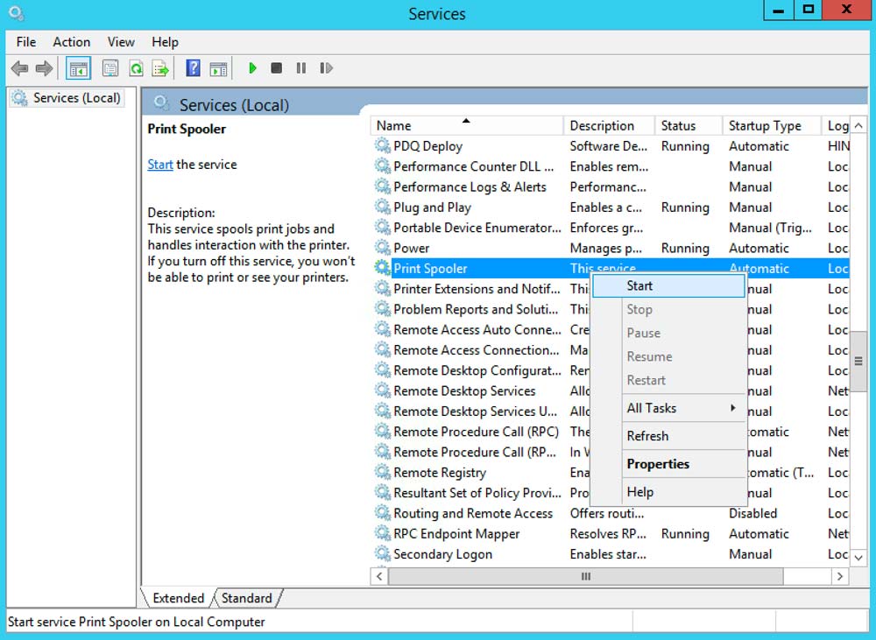The image size is (876, 640).
Task: Click the Restart Service toolbar icon
Action: [326, 68]
